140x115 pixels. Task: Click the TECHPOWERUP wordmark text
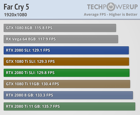[112, 7]
